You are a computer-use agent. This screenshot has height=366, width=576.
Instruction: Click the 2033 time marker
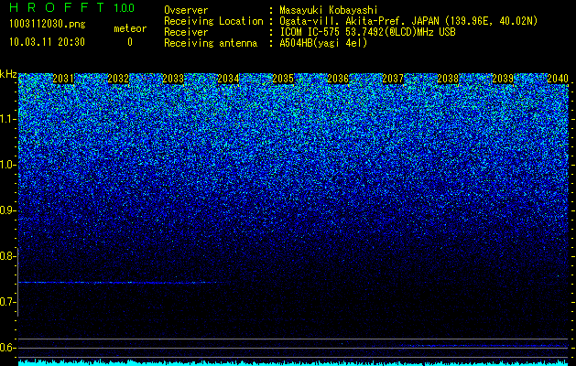(x=173, y=79)
